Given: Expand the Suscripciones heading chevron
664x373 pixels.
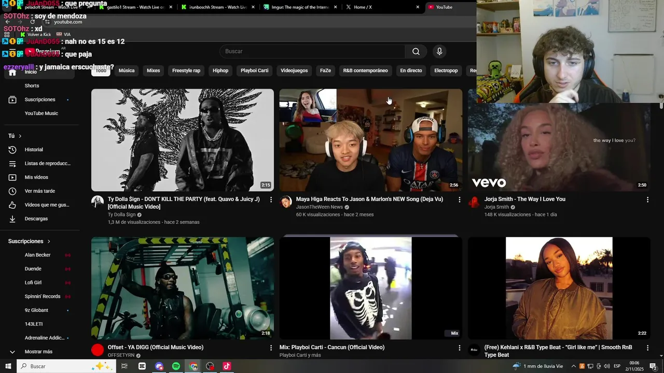Looking at the screenshot, I should point(49,241).
